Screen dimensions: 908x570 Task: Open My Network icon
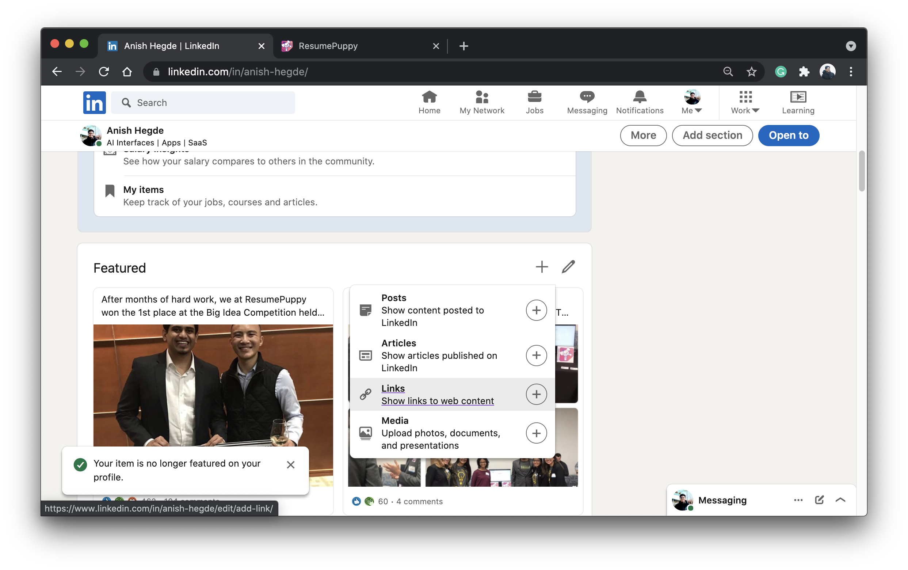481,97
